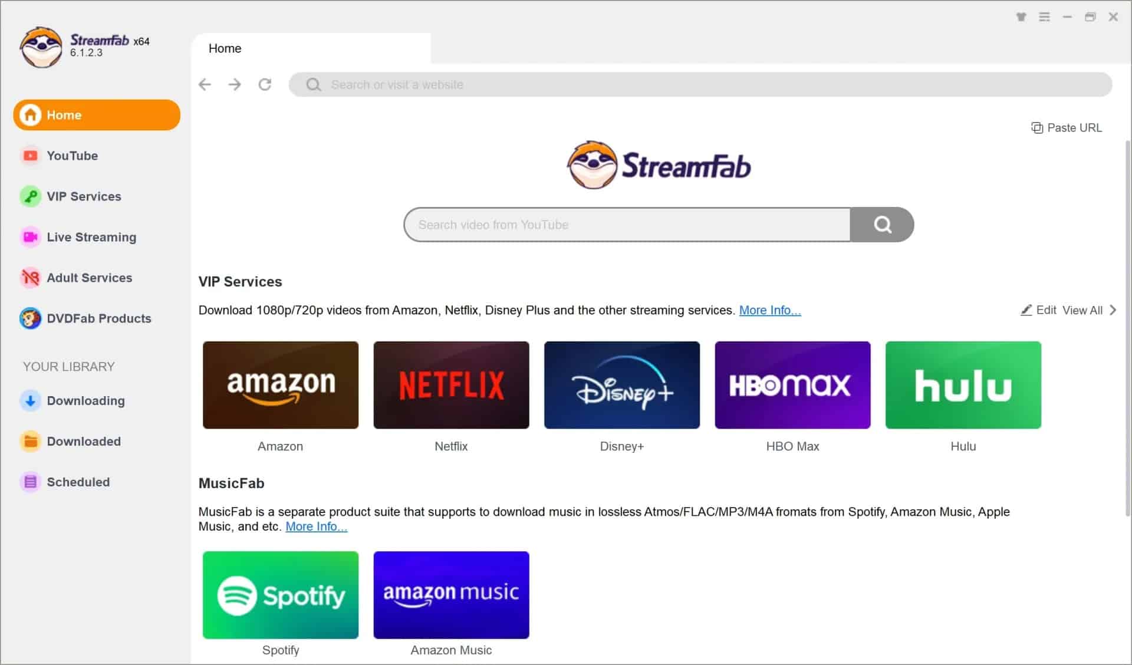Click the Spotify music service tile
The width and height of the screenshot is (1132, 665).
tap(279, 595)
